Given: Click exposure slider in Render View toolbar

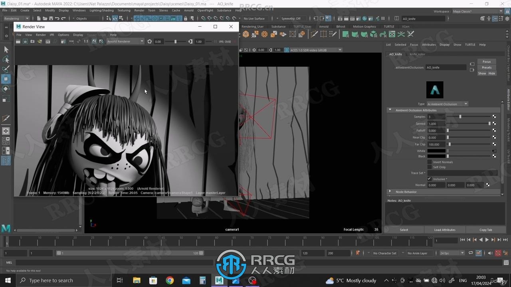Looking at the screenshot, I should [x=176, y=41].
